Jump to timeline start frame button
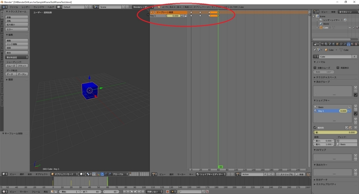Image resolution: width=359 pixels, height=194 pixels. click(124, 192)
